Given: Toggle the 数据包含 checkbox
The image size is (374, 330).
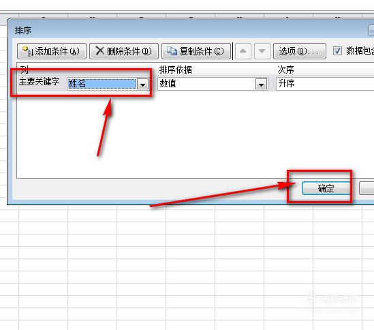Looking at the screenshot, I should 337,50.
